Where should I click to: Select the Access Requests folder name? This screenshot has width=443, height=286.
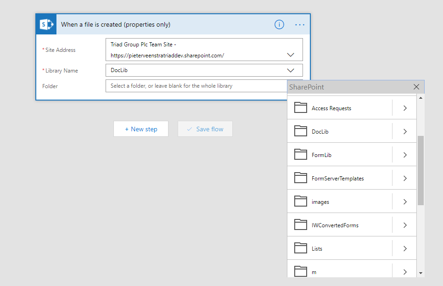tap(331, 108)
